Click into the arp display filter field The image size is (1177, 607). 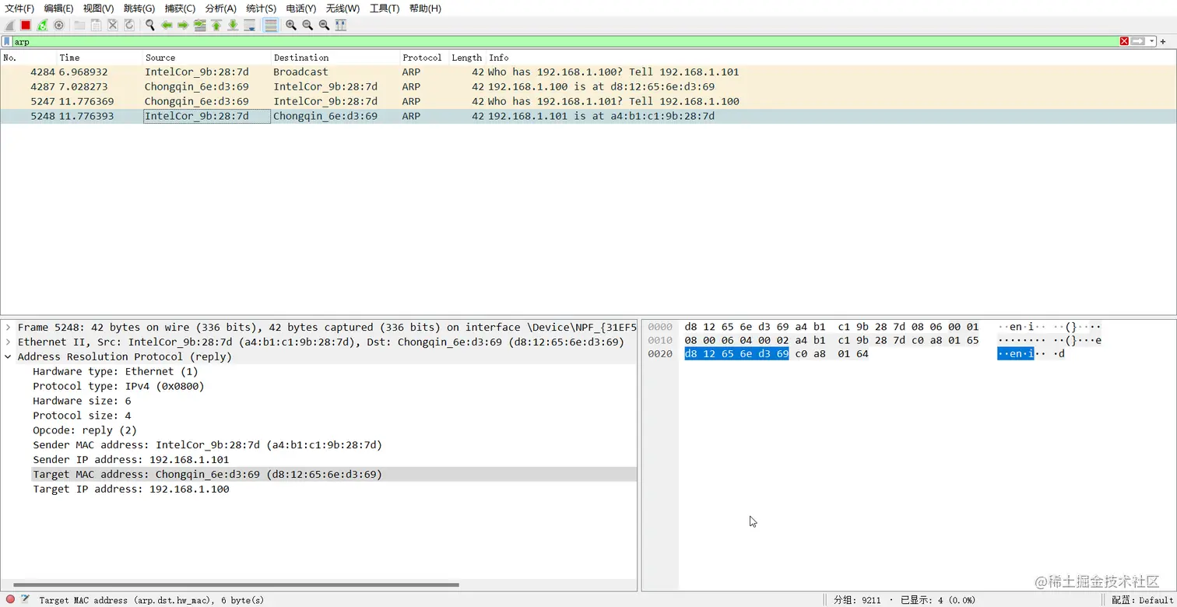(x=565, y=41)
